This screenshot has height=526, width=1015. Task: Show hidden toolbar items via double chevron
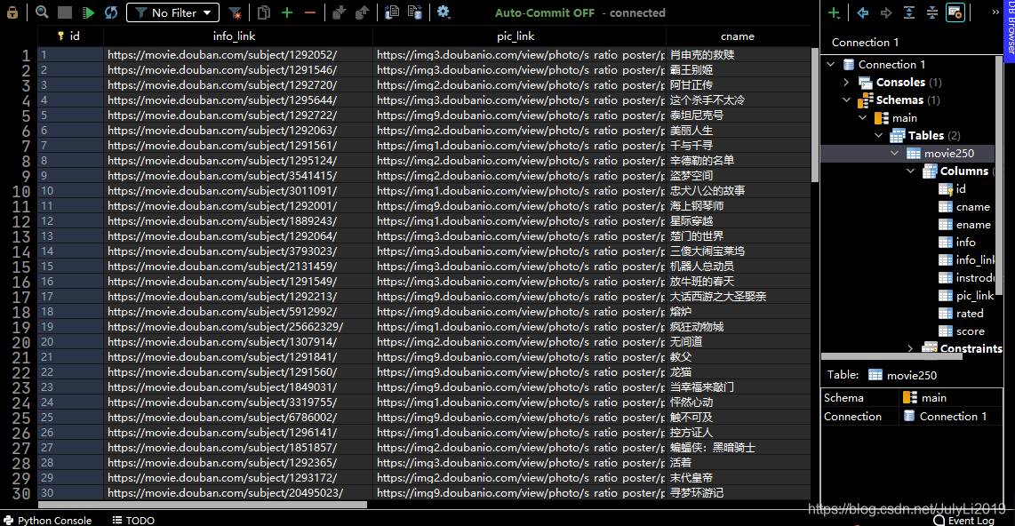[995, 12]
